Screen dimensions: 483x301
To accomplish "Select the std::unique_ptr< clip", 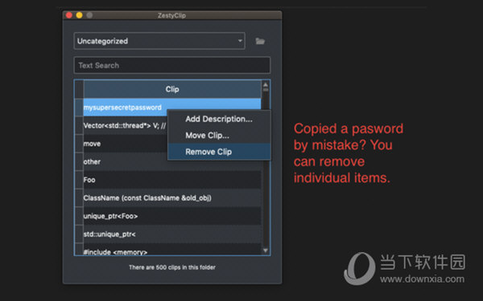I will (172, 234).
